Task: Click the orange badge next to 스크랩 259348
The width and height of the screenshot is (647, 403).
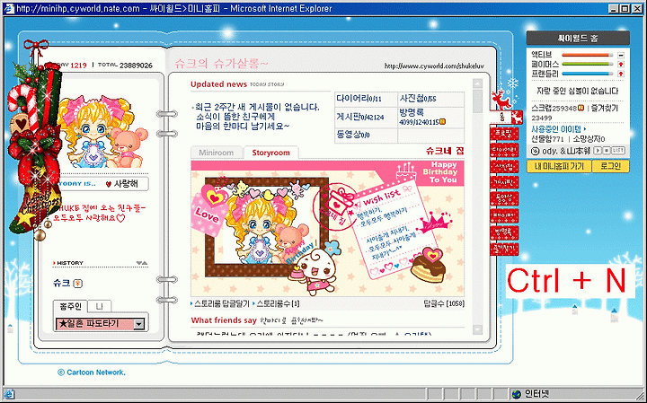Action: tap(581, 108)
